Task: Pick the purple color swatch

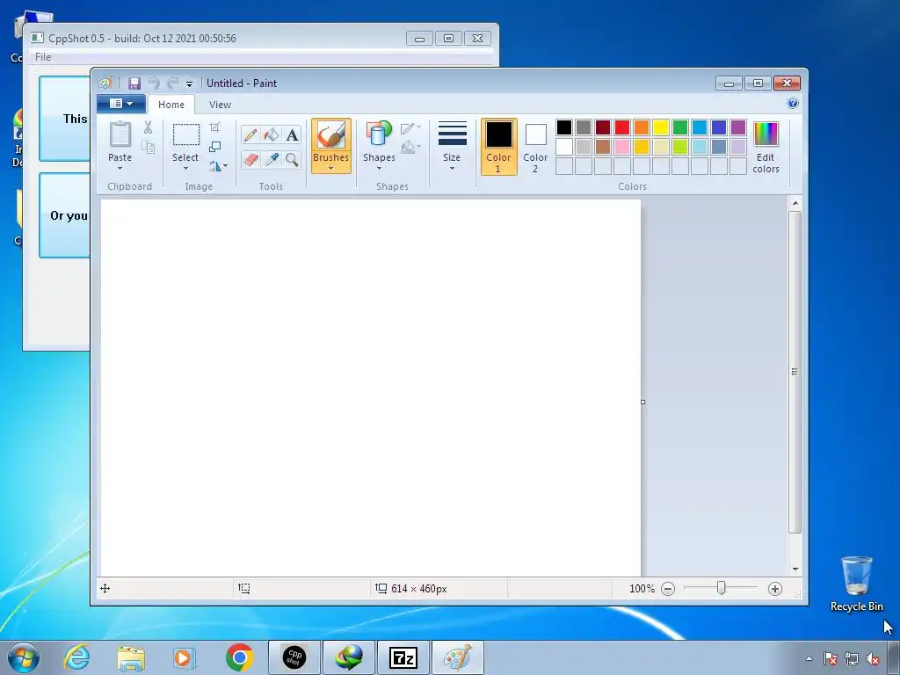Action: coord(738,127)
